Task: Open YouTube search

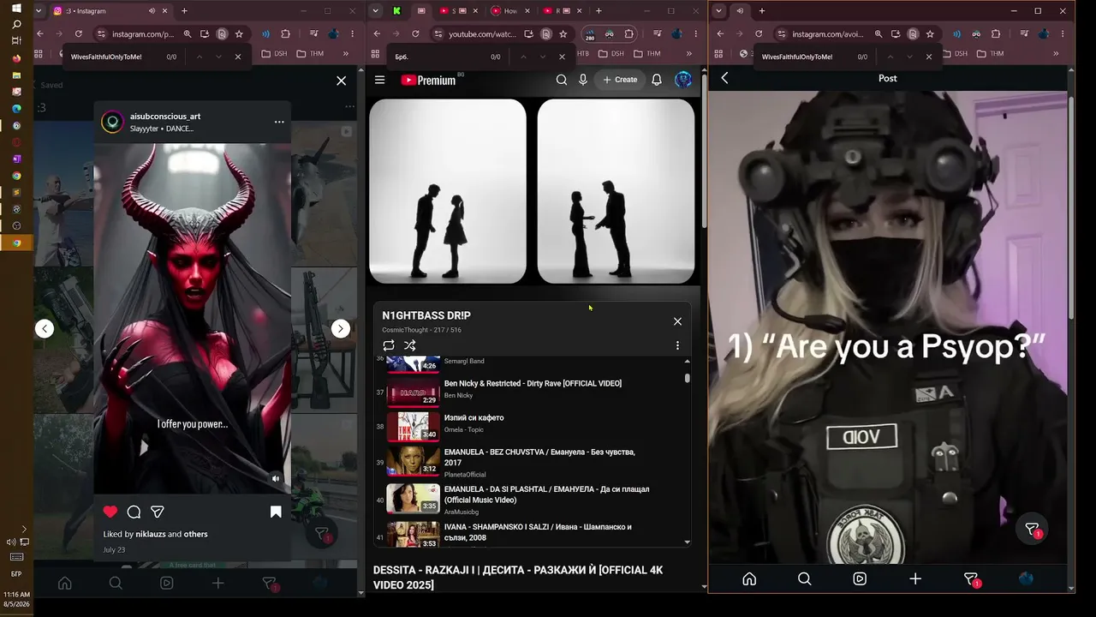Action: (562, 80)
